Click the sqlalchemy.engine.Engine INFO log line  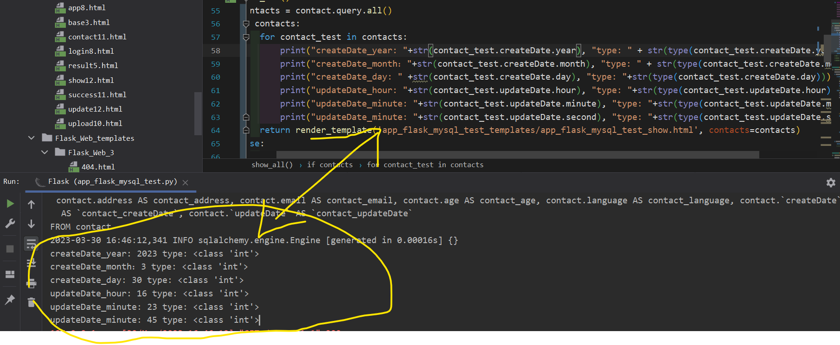pos(254,240)
